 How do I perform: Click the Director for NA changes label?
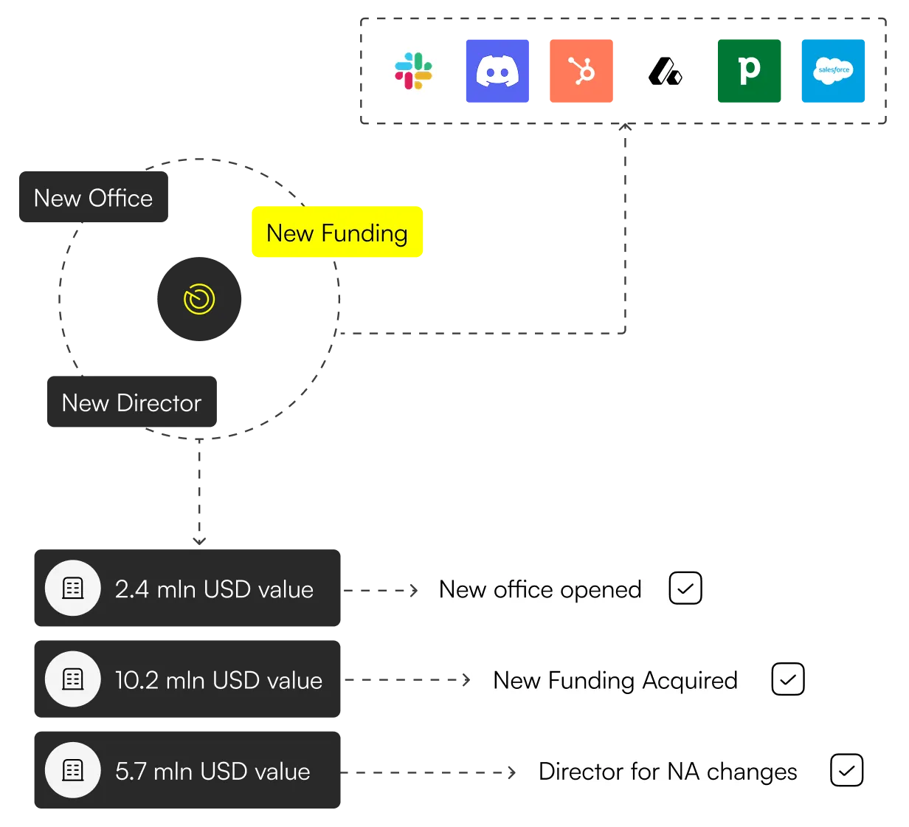point(668,771)
